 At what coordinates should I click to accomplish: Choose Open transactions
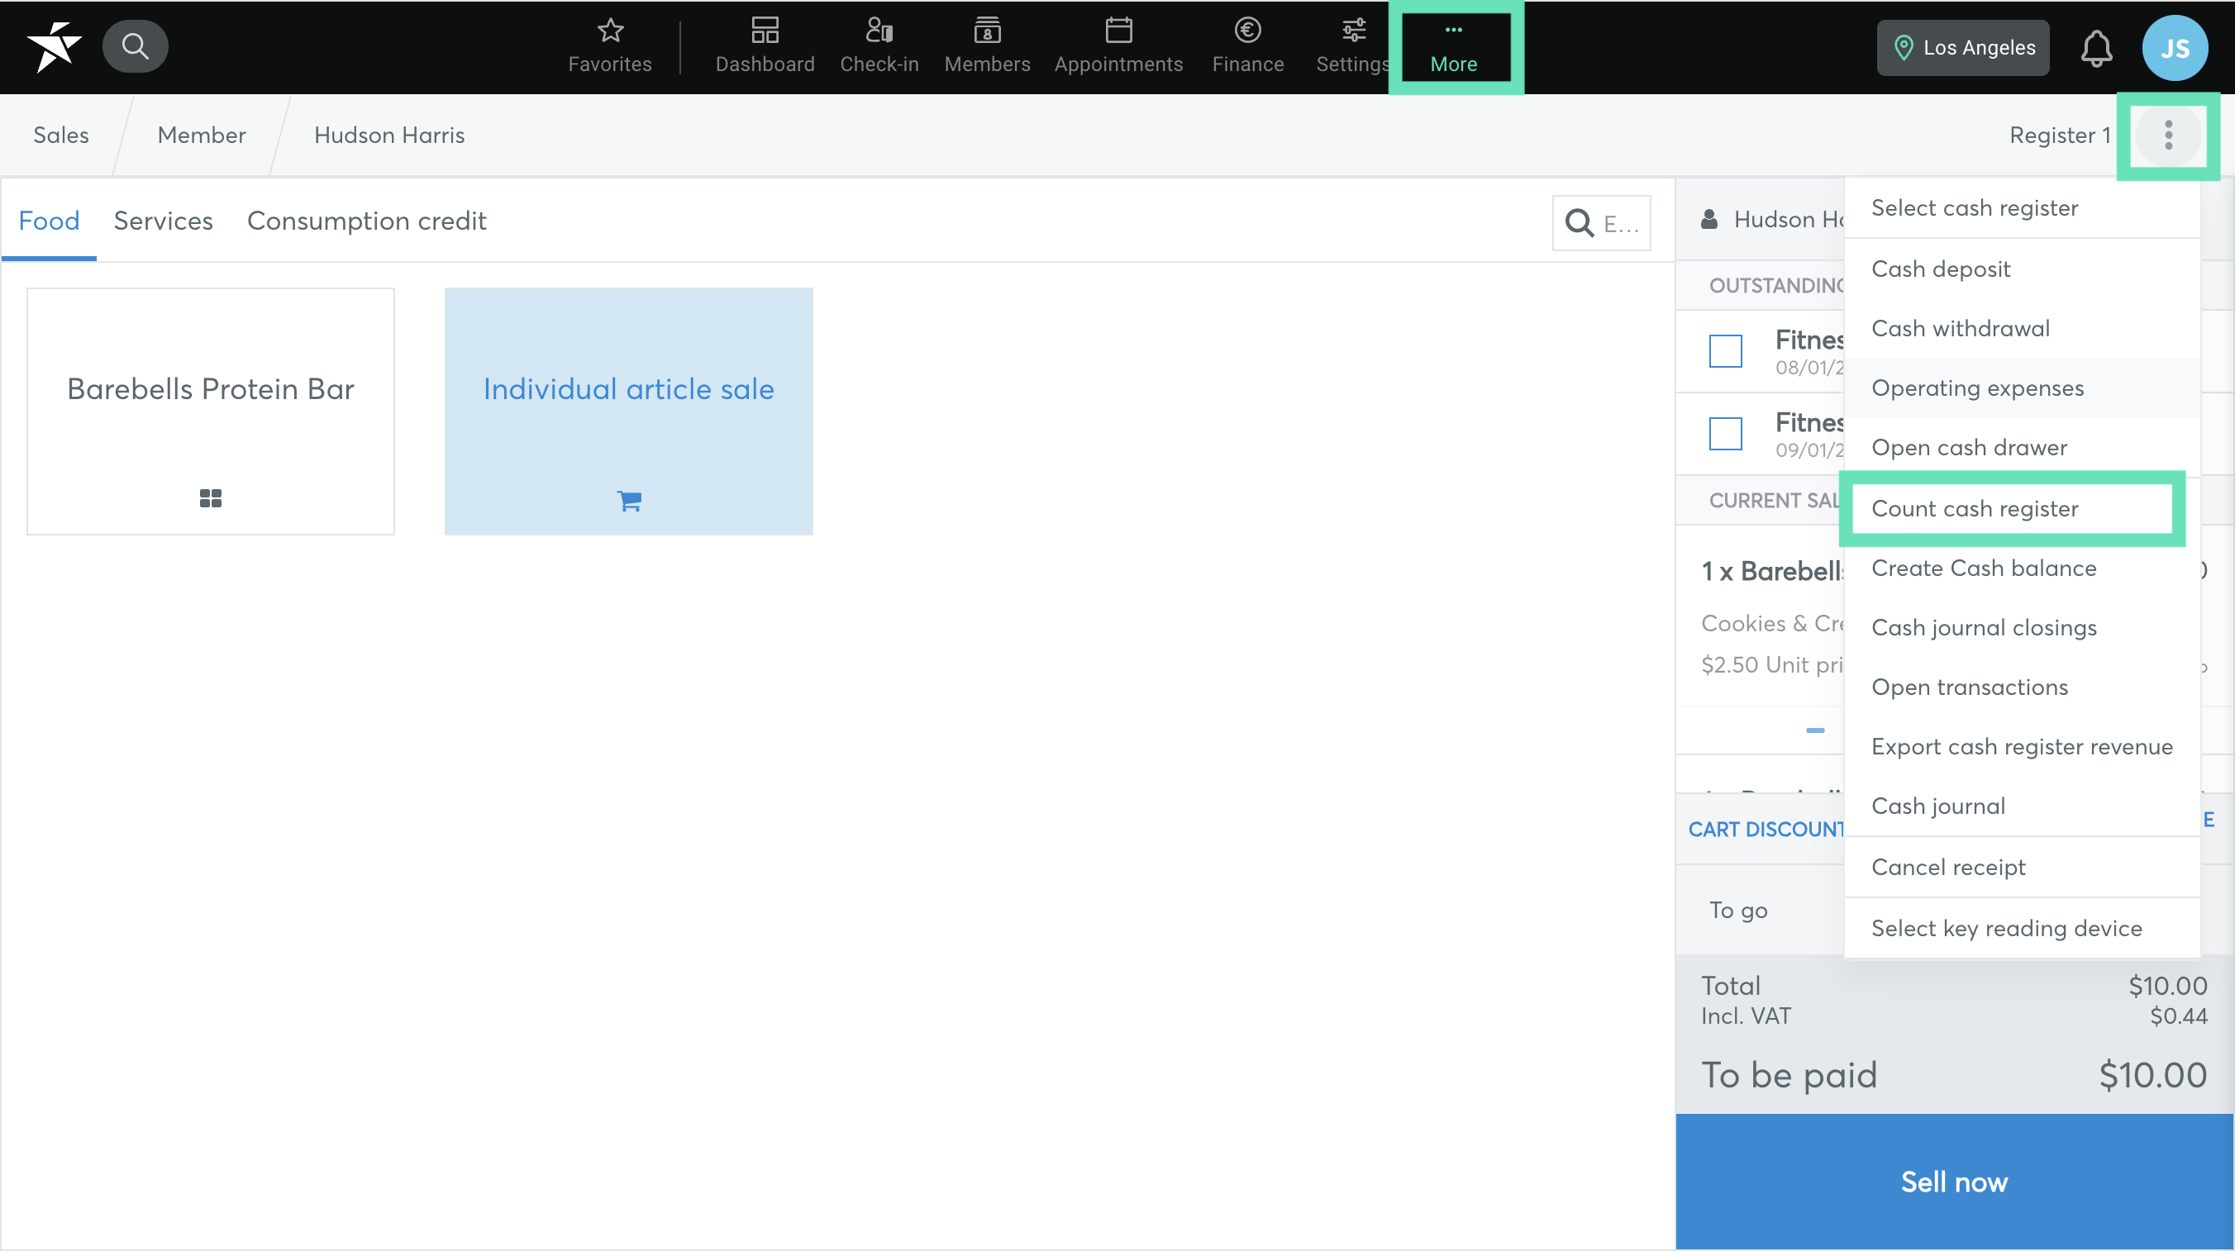point(2022,687)
